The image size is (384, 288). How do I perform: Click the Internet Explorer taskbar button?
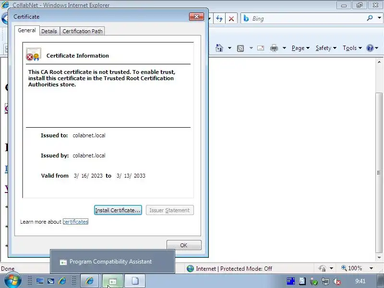point(90,281)
